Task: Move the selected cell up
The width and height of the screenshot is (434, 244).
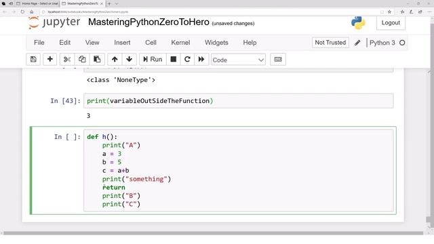Action: [115, 60]
